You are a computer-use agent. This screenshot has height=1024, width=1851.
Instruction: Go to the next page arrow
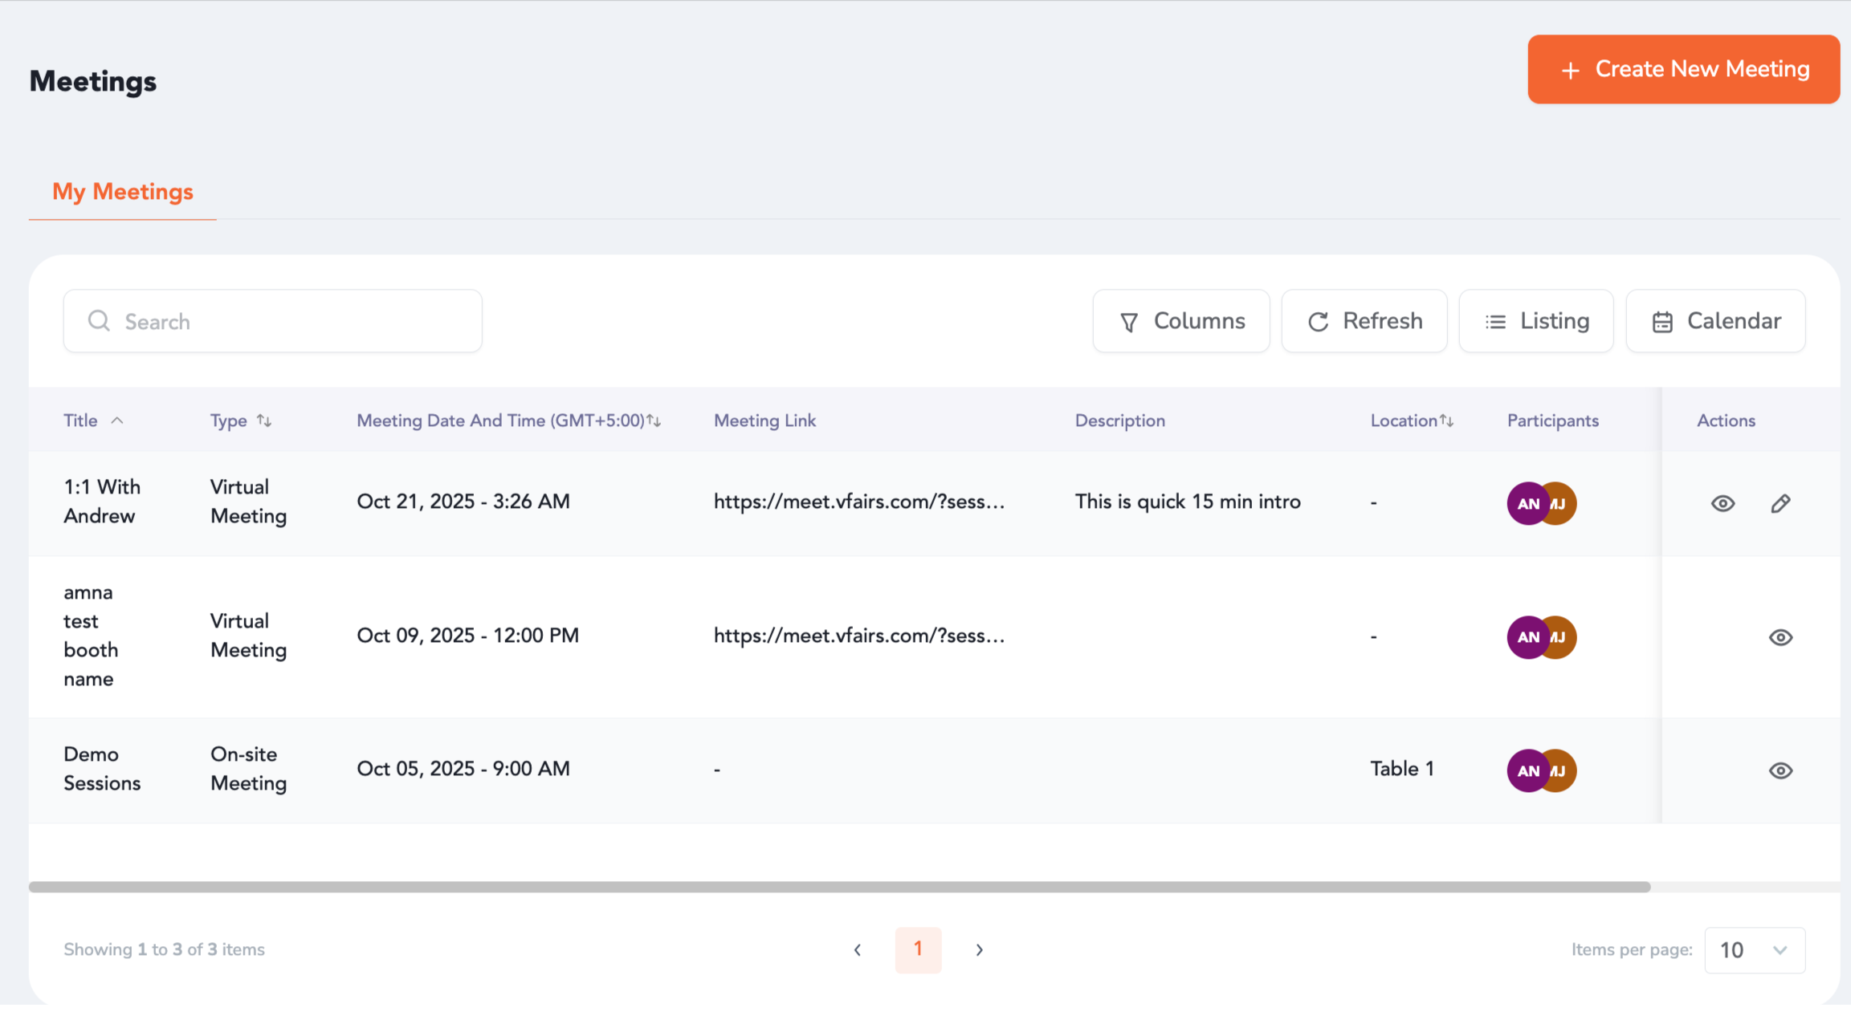pyautogui.click(x=979, y=950)
